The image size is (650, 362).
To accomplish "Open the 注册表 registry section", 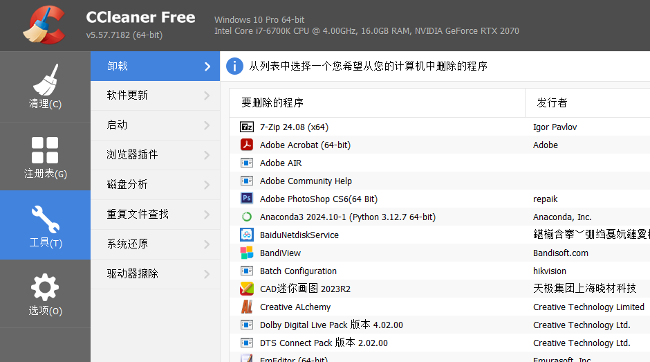I will coord(45,156).
